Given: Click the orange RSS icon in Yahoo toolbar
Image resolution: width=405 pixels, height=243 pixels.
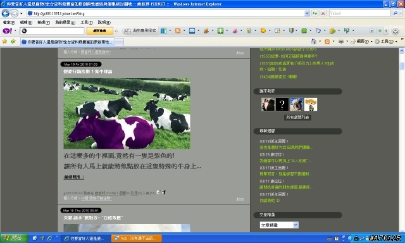Looking at the screenshot, I should click(178, 31).
